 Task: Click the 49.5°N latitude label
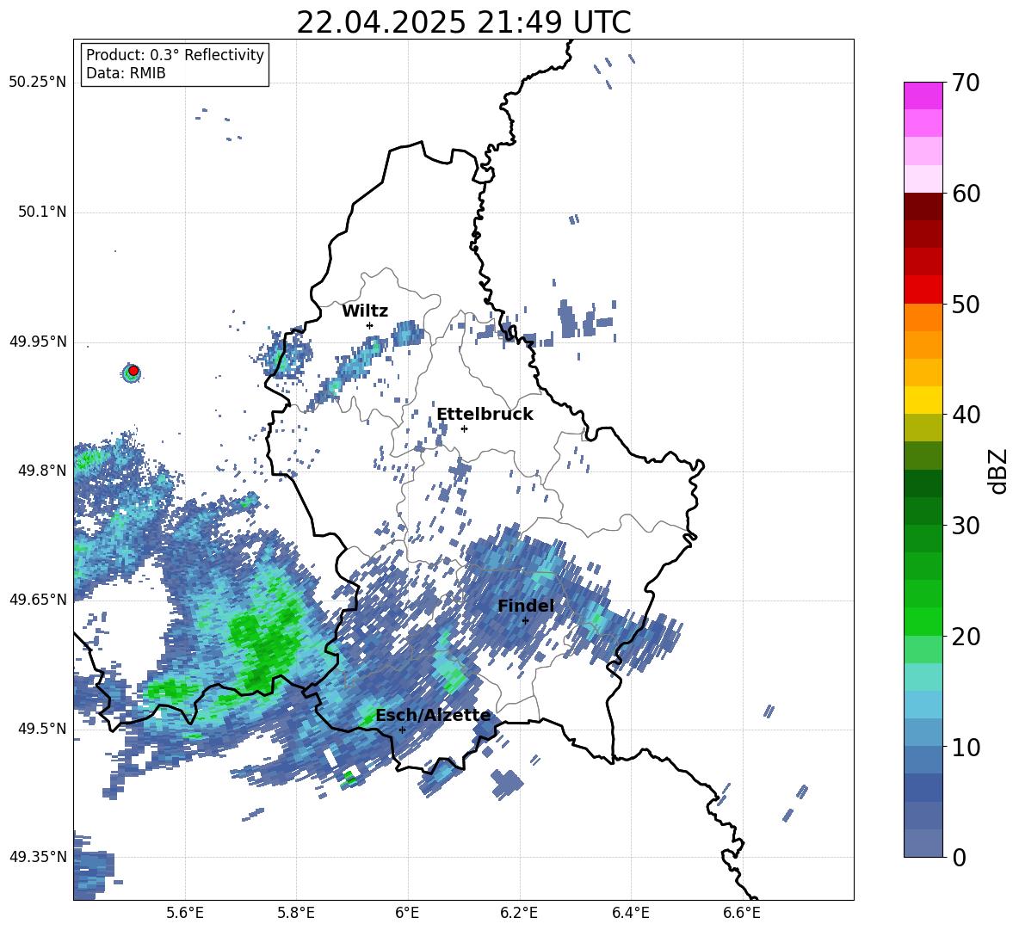pyautogui.click(x=42, y=728)
